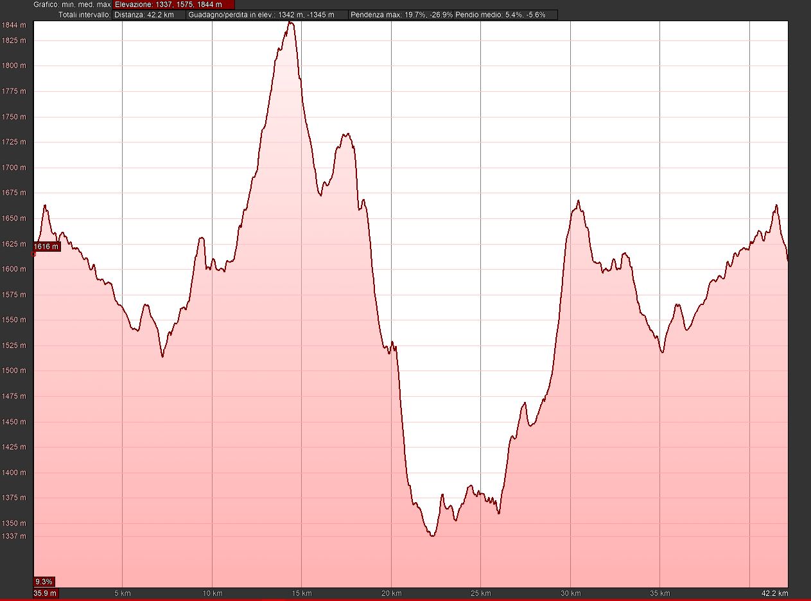
Task: Click the lowest valley point of the profile
Action: coord(432,535)
